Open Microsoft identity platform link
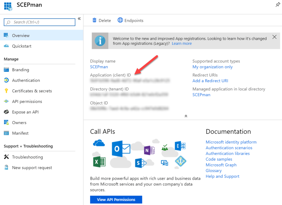 pos(231,142)
